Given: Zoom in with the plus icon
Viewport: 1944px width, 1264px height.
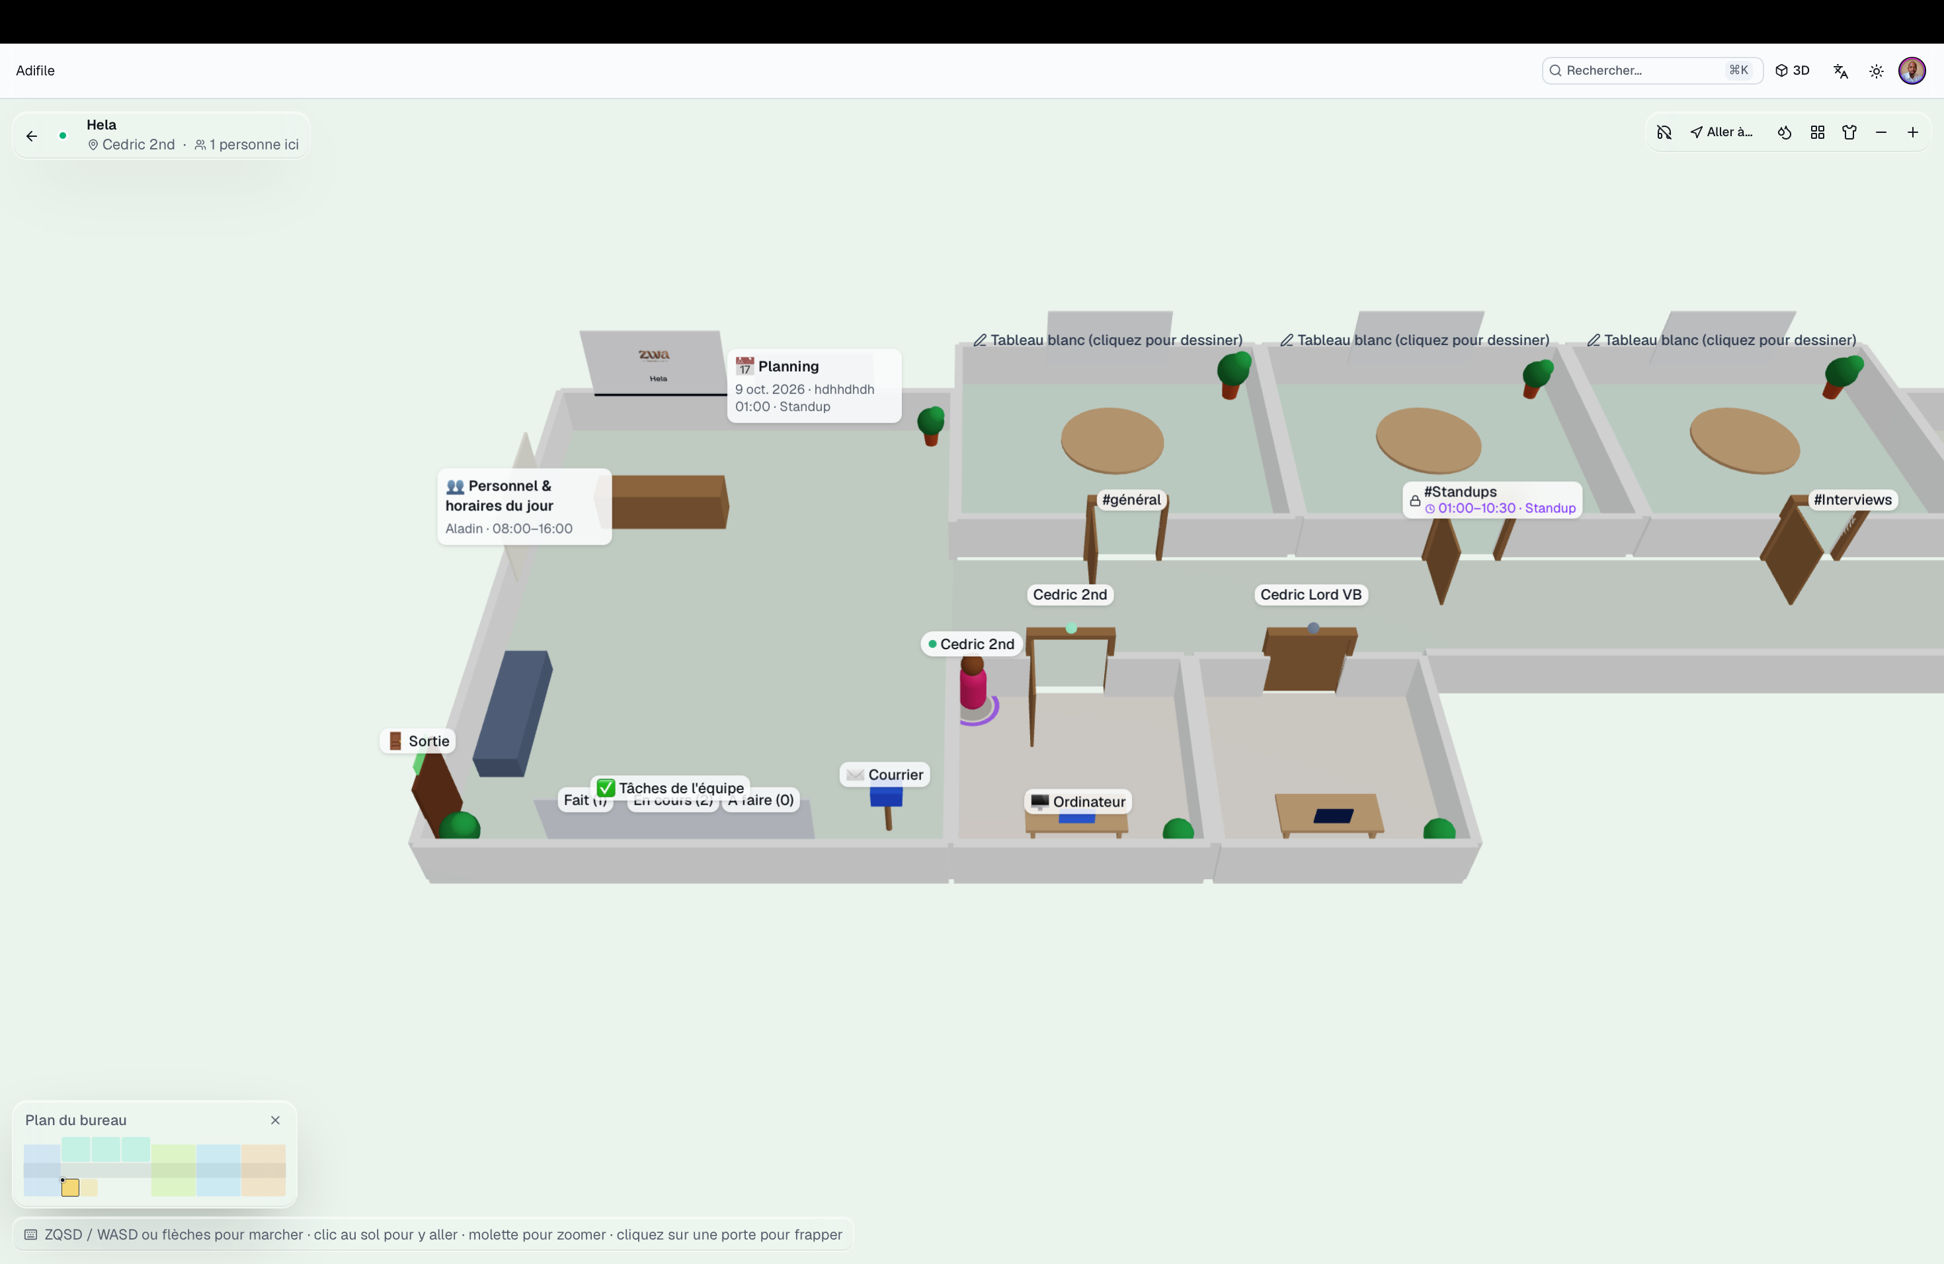Looking at the screenshot, I should pos(1913,132).
